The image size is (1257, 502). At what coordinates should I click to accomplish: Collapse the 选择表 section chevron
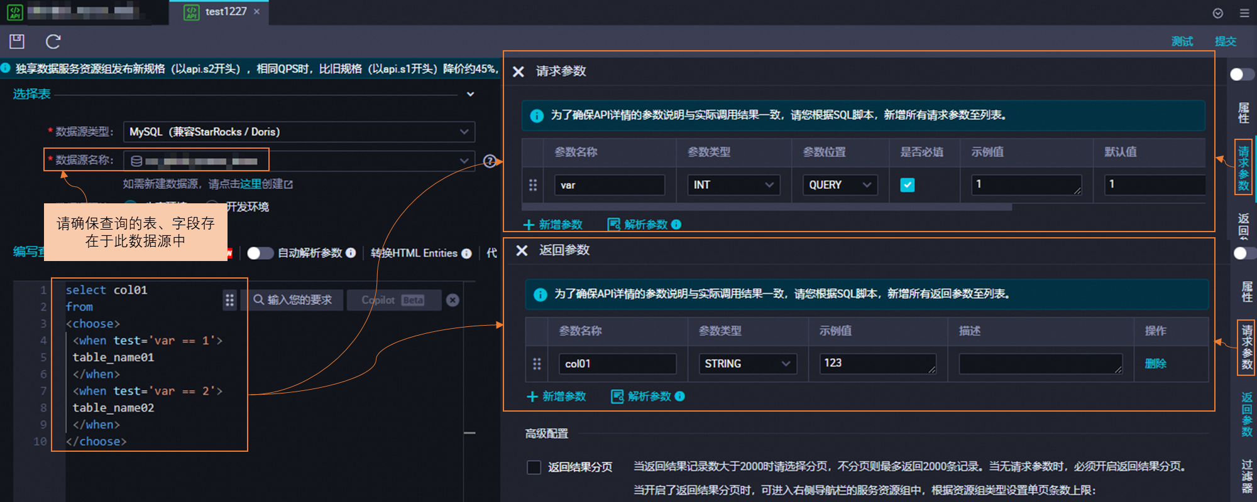pos(470,94)
